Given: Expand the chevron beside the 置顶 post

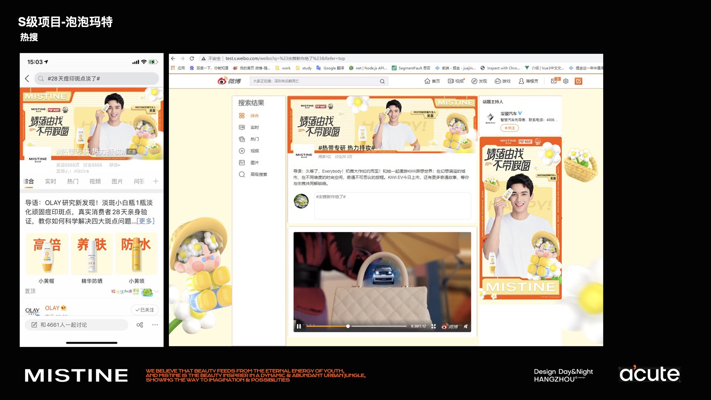Looking at the screenshot, I should pos(157,291).
